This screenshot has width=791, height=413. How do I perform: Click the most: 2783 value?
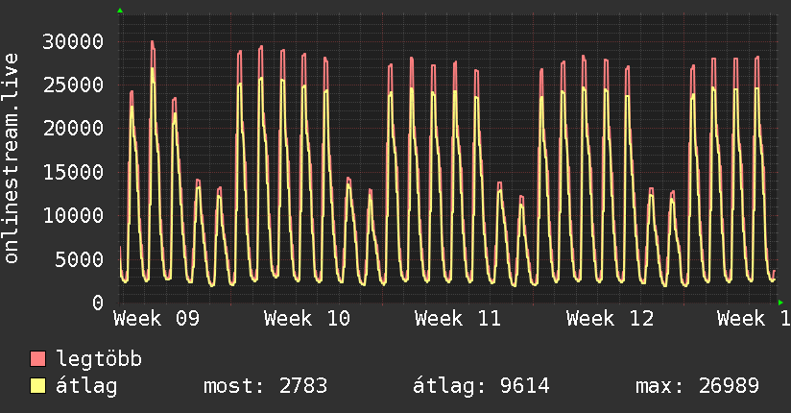tap(265, 386)
